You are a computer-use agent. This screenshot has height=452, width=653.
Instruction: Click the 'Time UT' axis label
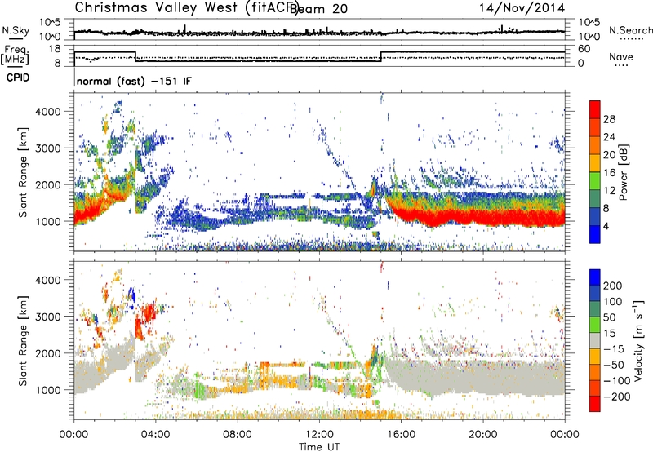(x=319, y=447)
